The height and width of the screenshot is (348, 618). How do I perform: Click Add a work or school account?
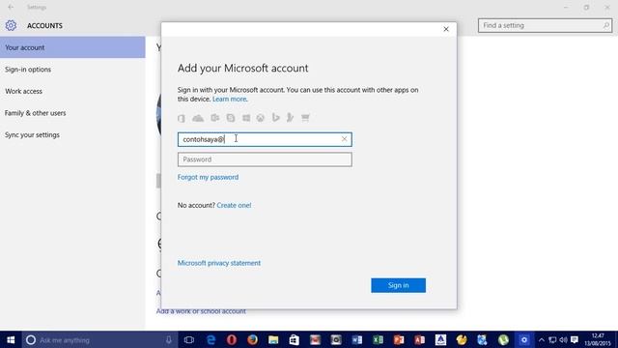coord(201,311)
